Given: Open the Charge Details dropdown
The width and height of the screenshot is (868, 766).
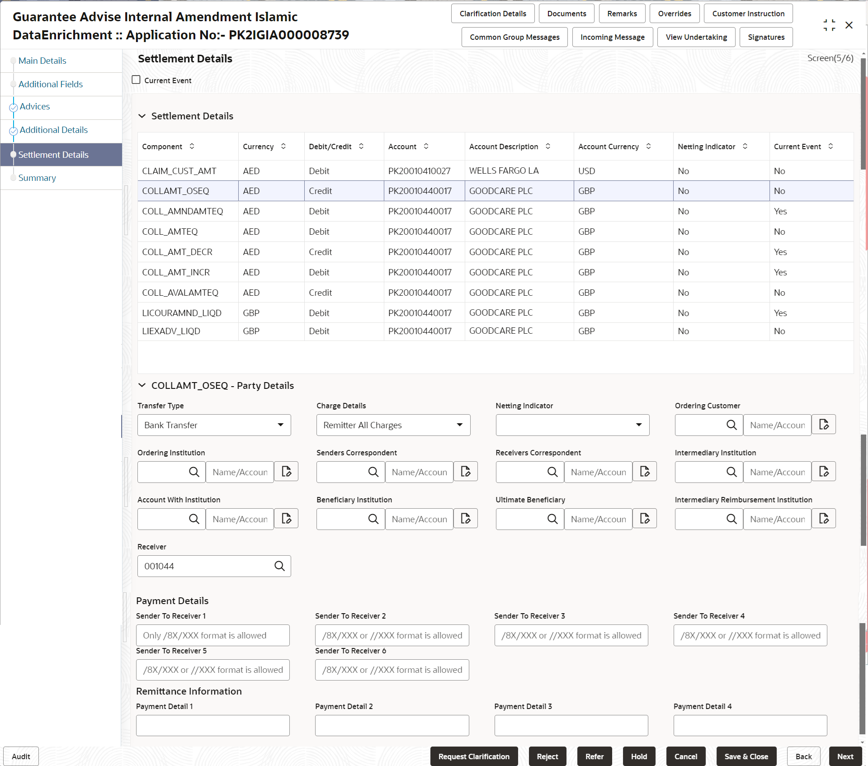Looking at the screenshot, I should tap(459, 425).
